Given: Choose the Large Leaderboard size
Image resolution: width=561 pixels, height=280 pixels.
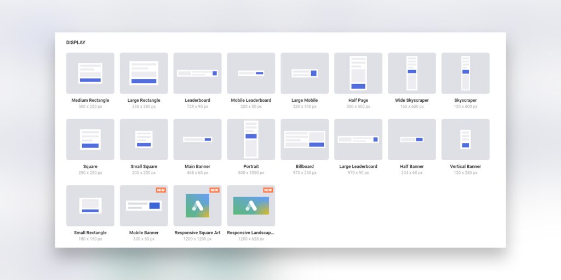Looking at the screenshot, I should pos(358,139).
